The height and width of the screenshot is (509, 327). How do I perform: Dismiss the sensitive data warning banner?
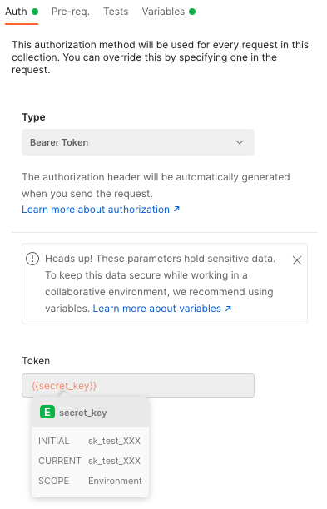297,260
